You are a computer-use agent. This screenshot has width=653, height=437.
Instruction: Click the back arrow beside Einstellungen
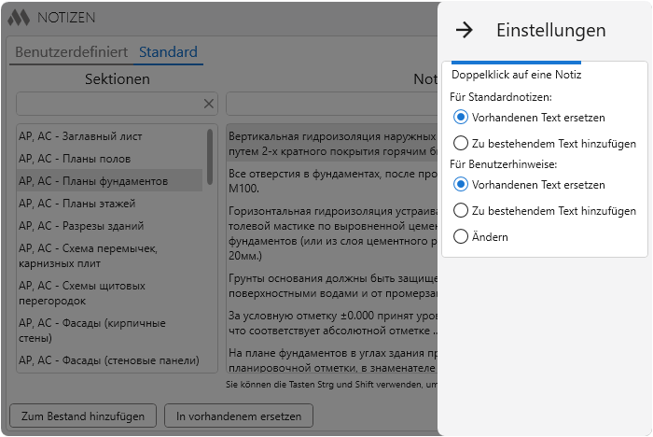[x=464, y=30]
